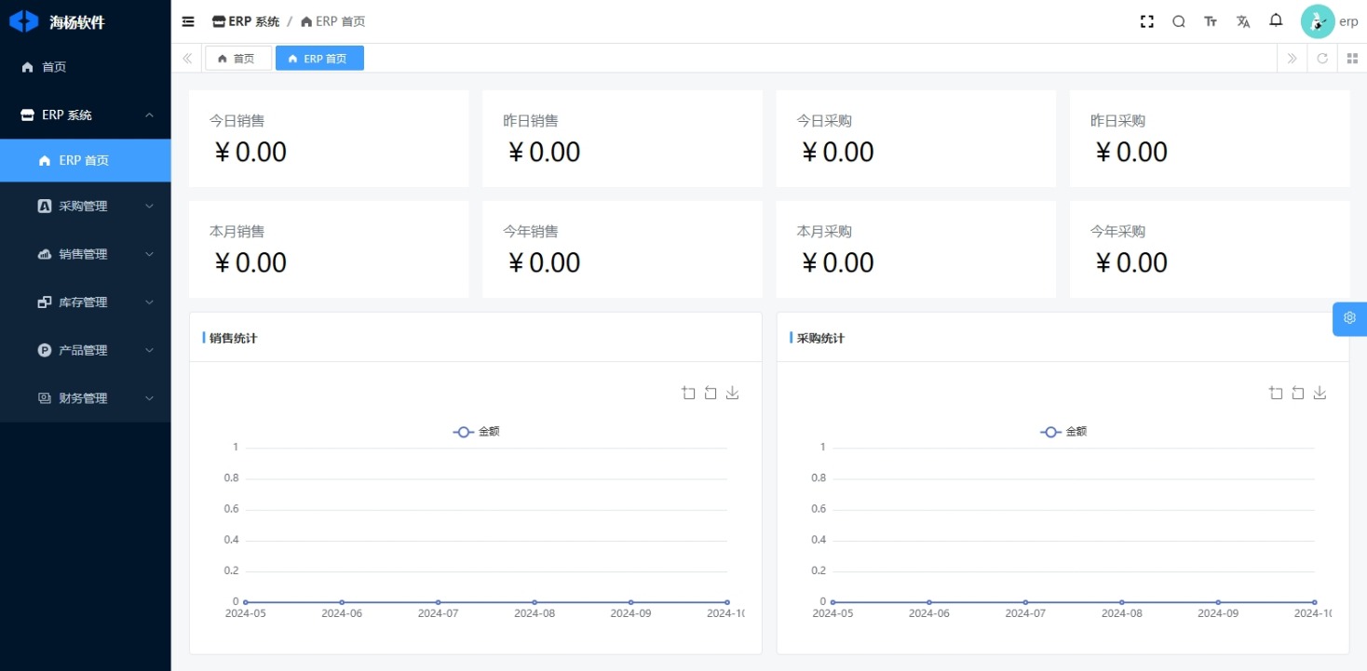Switch to the 首页 tab
This screenshot has width=1367, height=671.
237,59
